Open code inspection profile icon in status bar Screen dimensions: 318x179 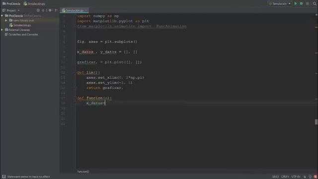[310, 177]
